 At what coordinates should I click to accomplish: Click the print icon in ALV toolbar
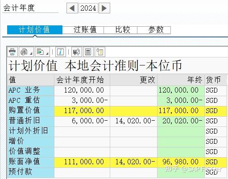(12, 52)
